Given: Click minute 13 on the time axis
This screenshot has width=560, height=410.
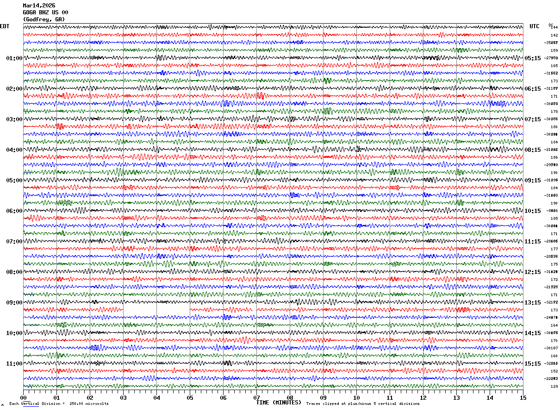Looking at the screenshot, I should pyautogui.click(x=456, y=398).
